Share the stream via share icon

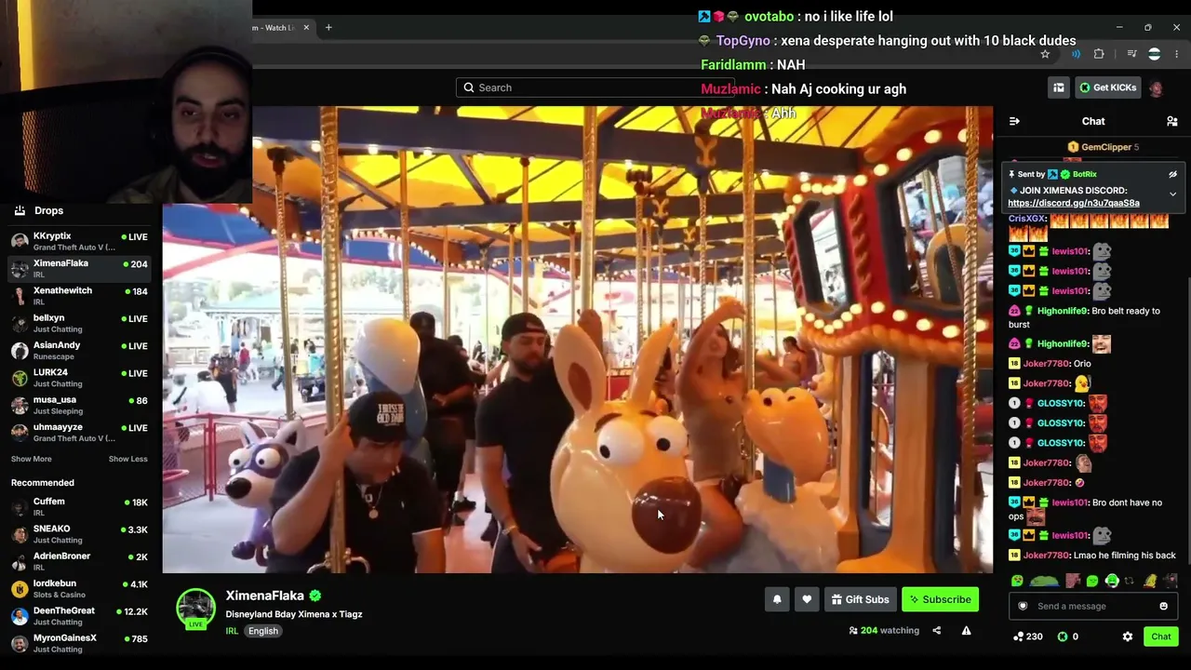click(936, 631)
